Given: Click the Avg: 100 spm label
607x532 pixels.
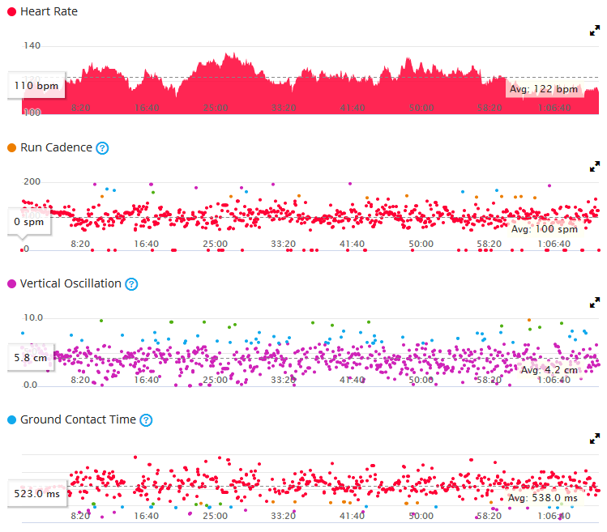Looking at the screenshot, I should 545,229.
